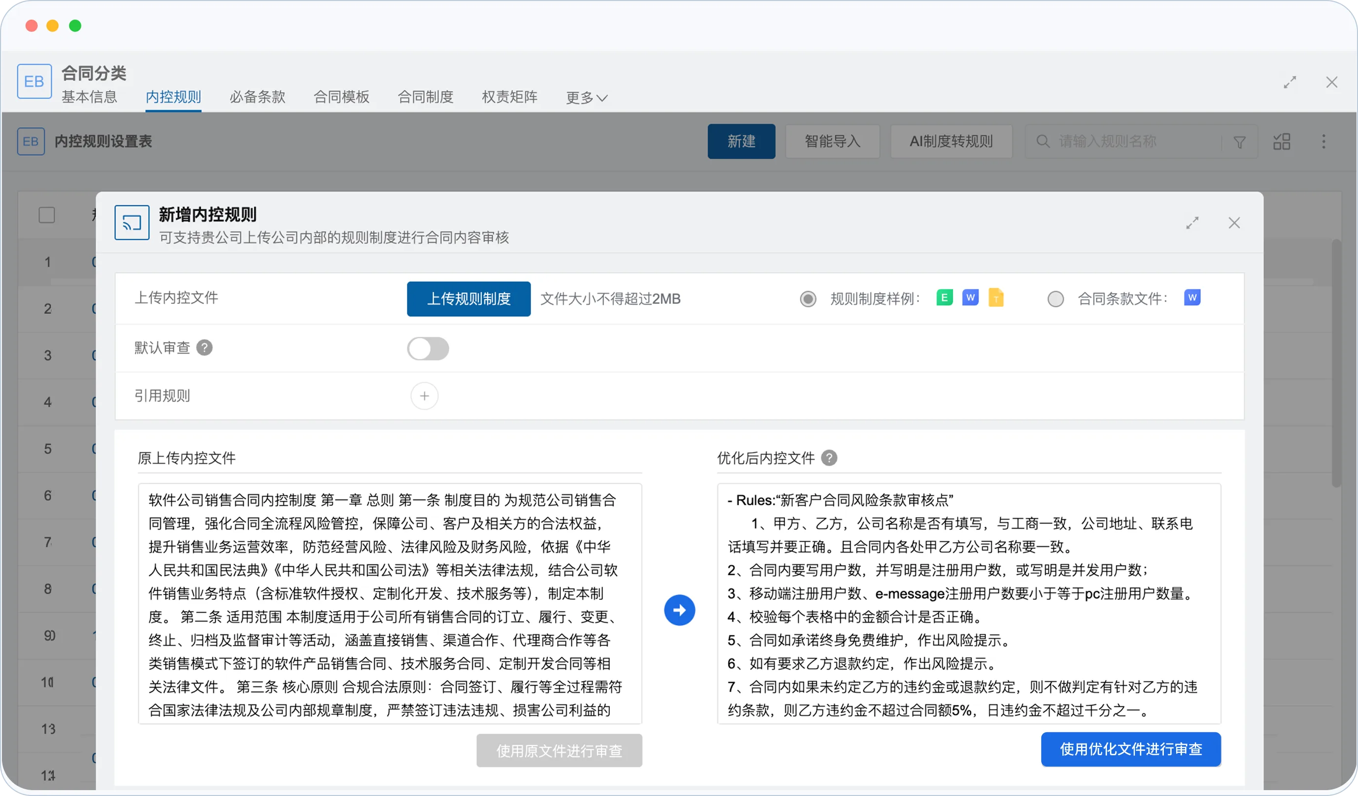Click the blue arrow convert button
This screenshot has width=1358, height=796.
click(679, 610)
